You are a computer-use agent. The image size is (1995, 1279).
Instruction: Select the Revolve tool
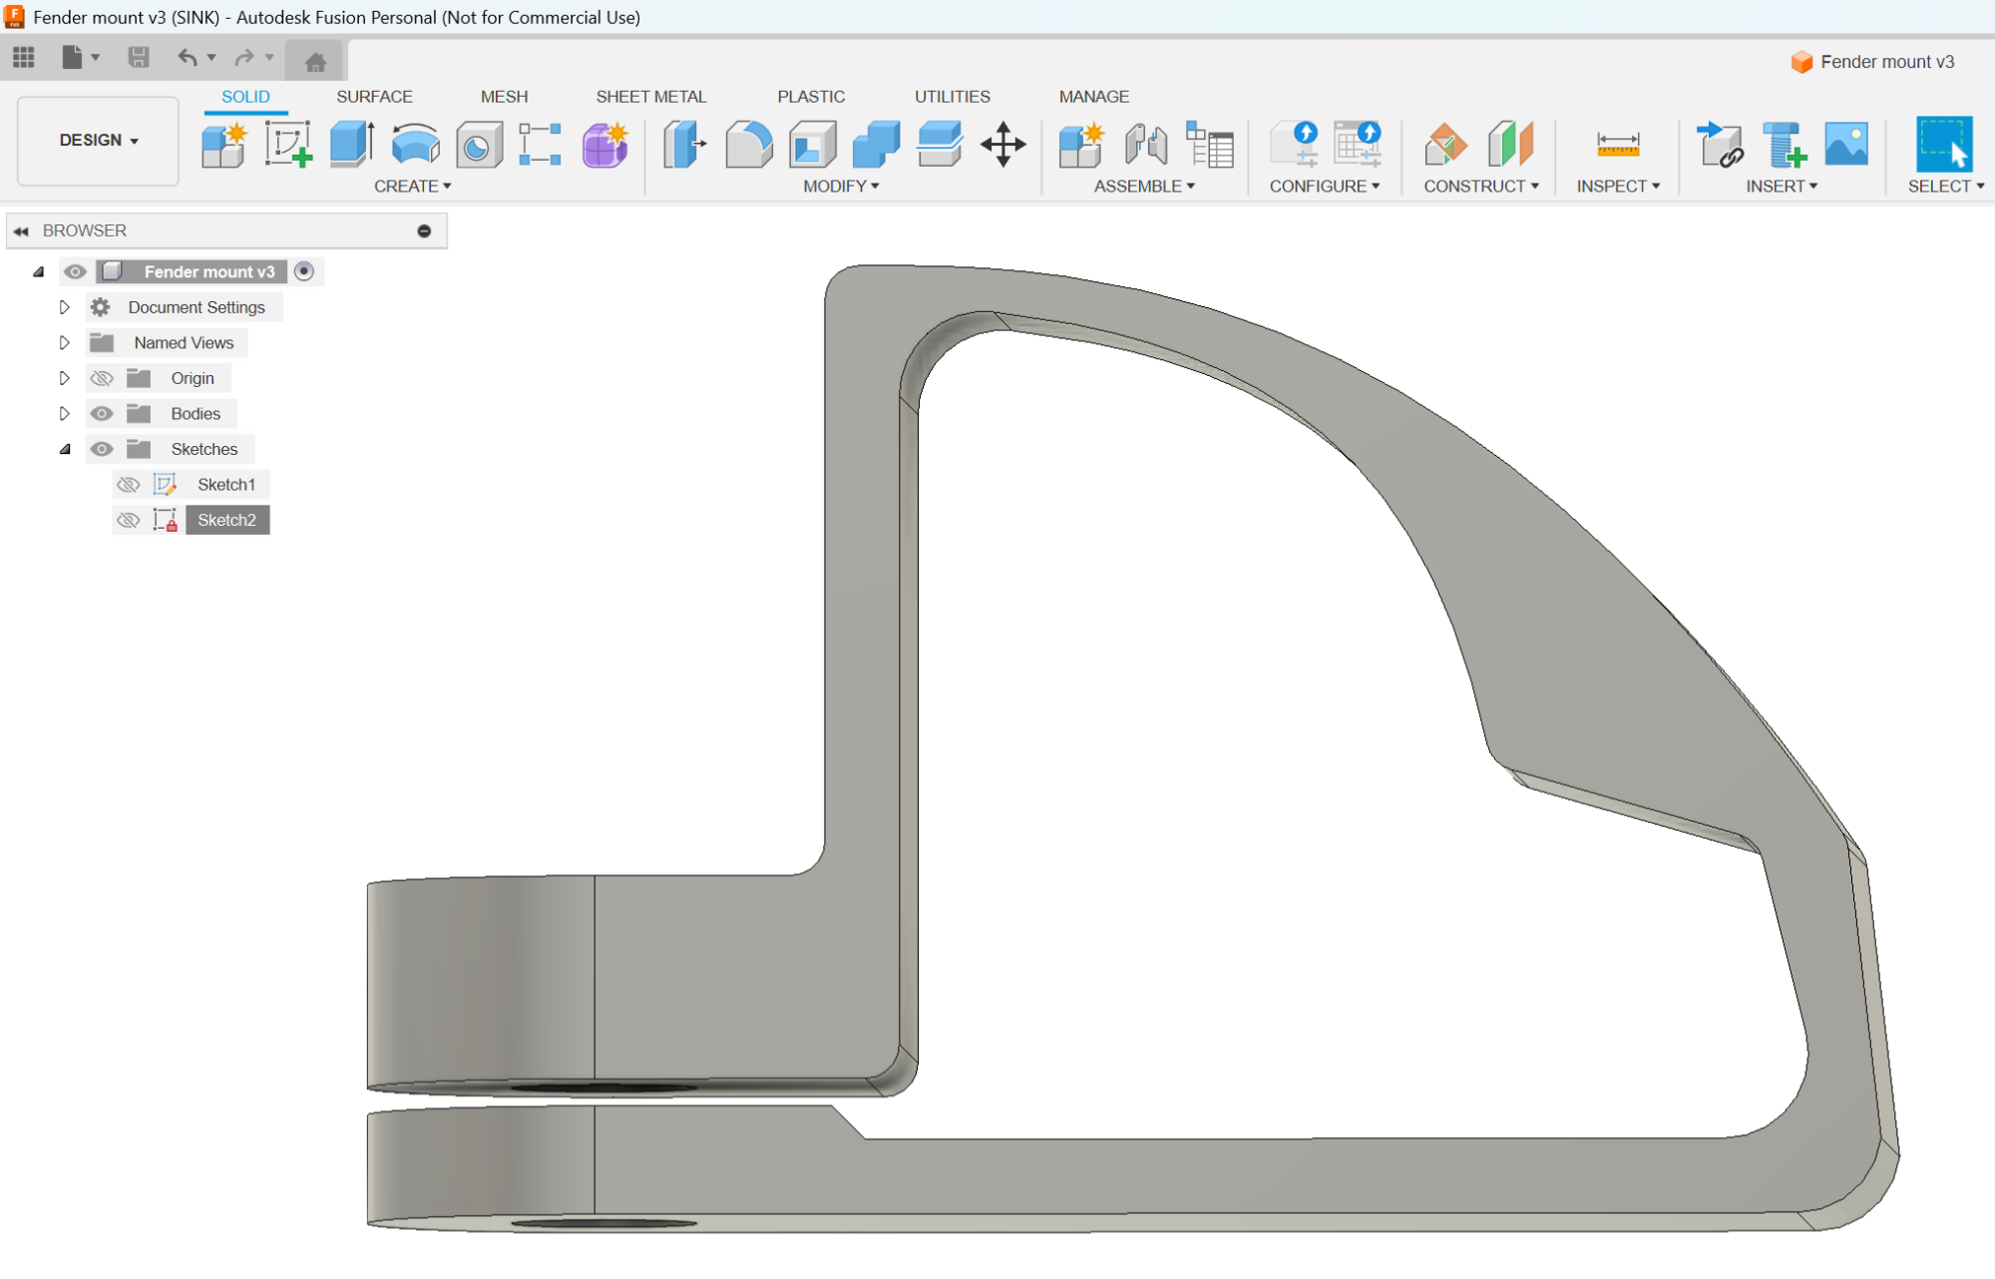[x=415, y=145]
